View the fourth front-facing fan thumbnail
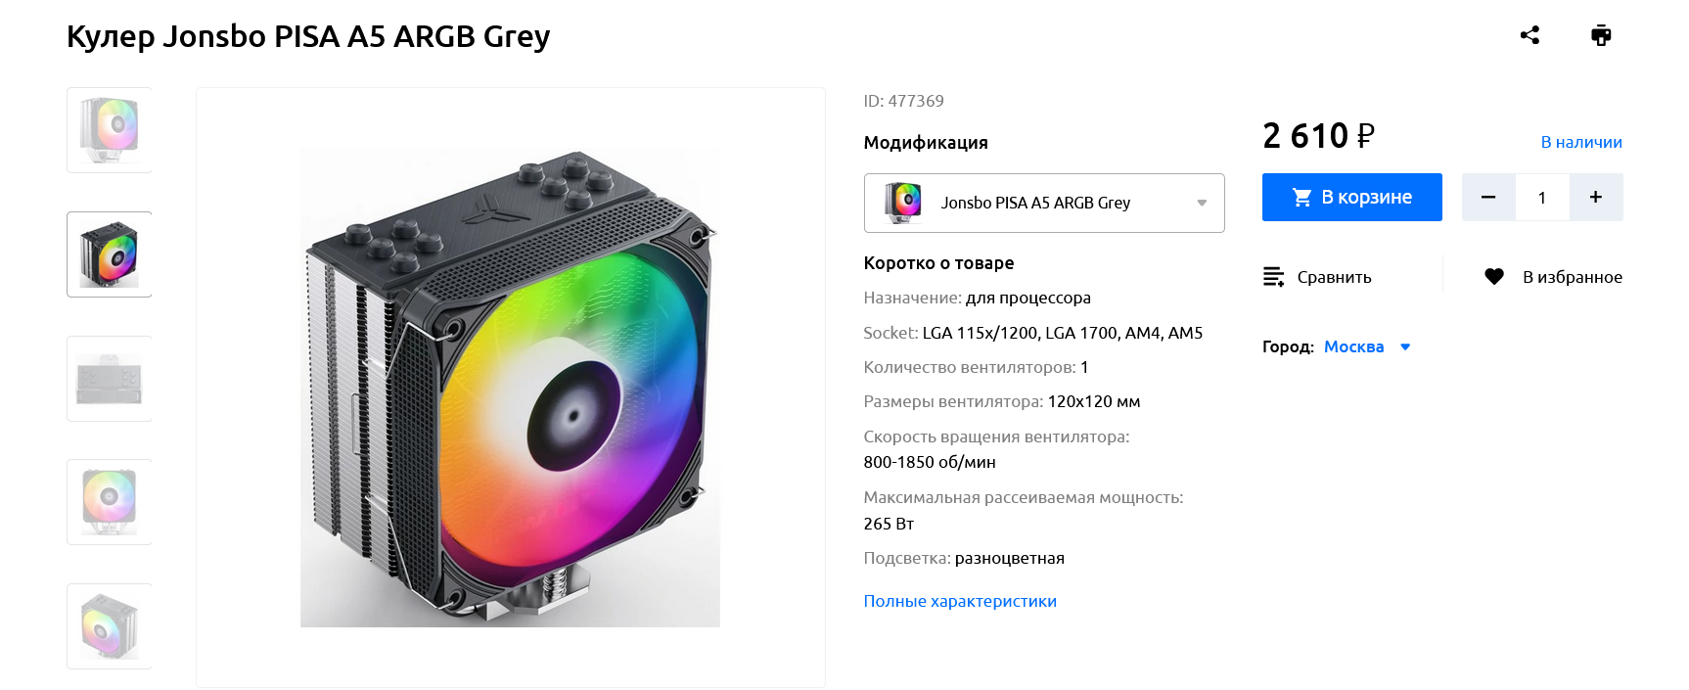Viewport: 1689px width, 690px height. tap(110, 502)
